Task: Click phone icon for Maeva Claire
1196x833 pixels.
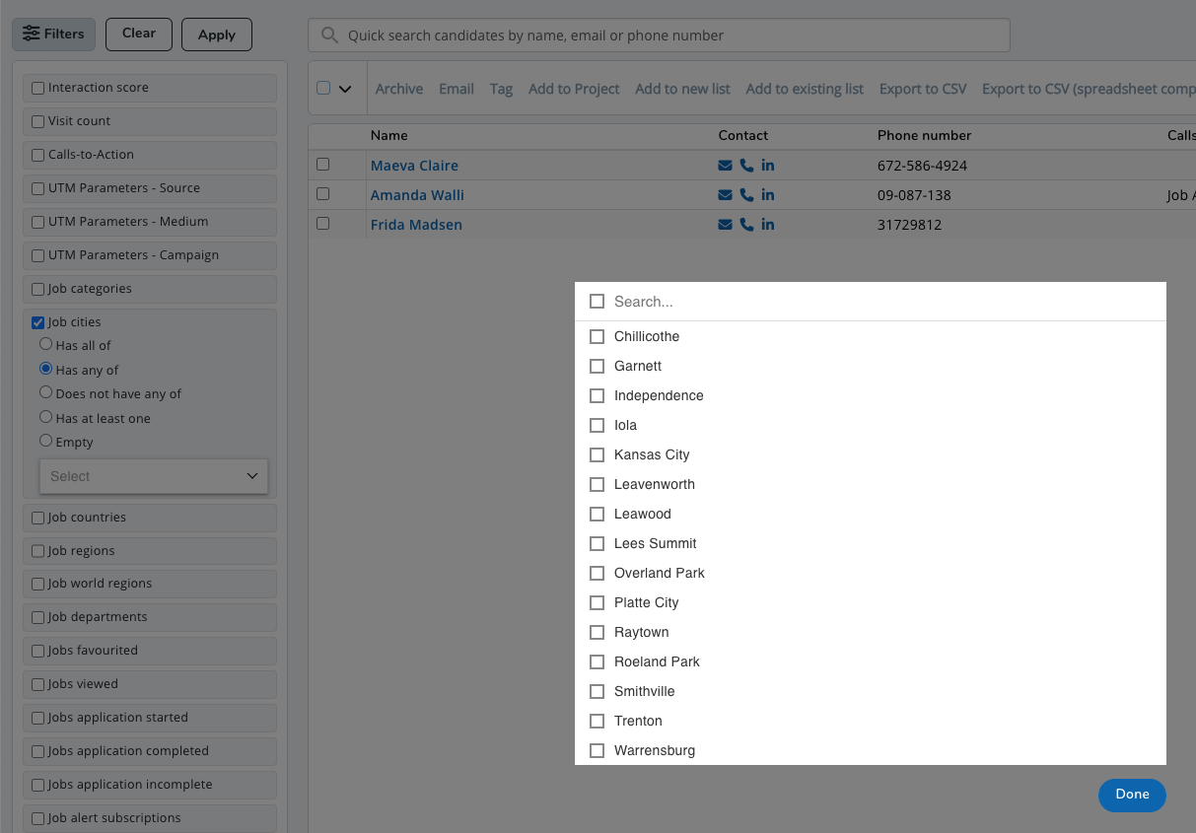Action: pyautogui.click(x=746, y=166)
